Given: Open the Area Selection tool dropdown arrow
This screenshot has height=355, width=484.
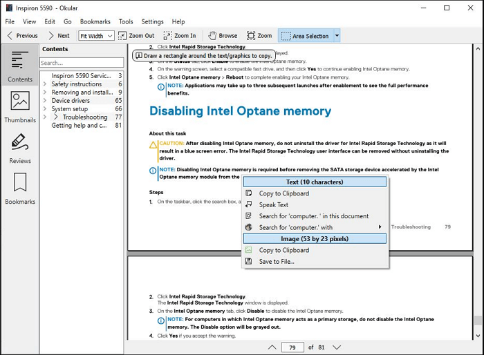Looking at the screenshot, I should (x=337, y=35).
